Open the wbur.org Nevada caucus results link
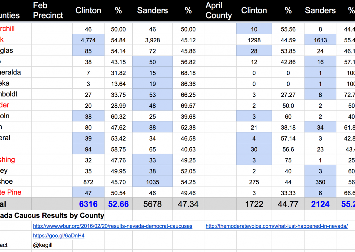This screenshot has width=355, height=252. (113, 226)
